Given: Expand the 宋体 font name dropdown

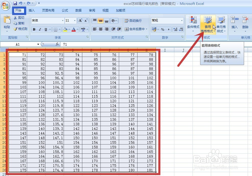Looking at the screenshot, I should click(63, 20).
